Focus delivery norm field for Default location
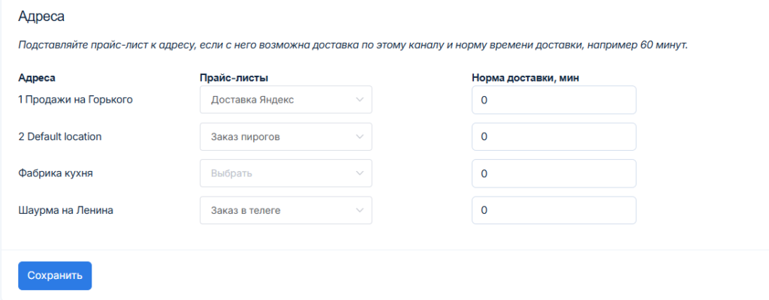The height and width of the screenshot is (300, 769). [553, 136]
